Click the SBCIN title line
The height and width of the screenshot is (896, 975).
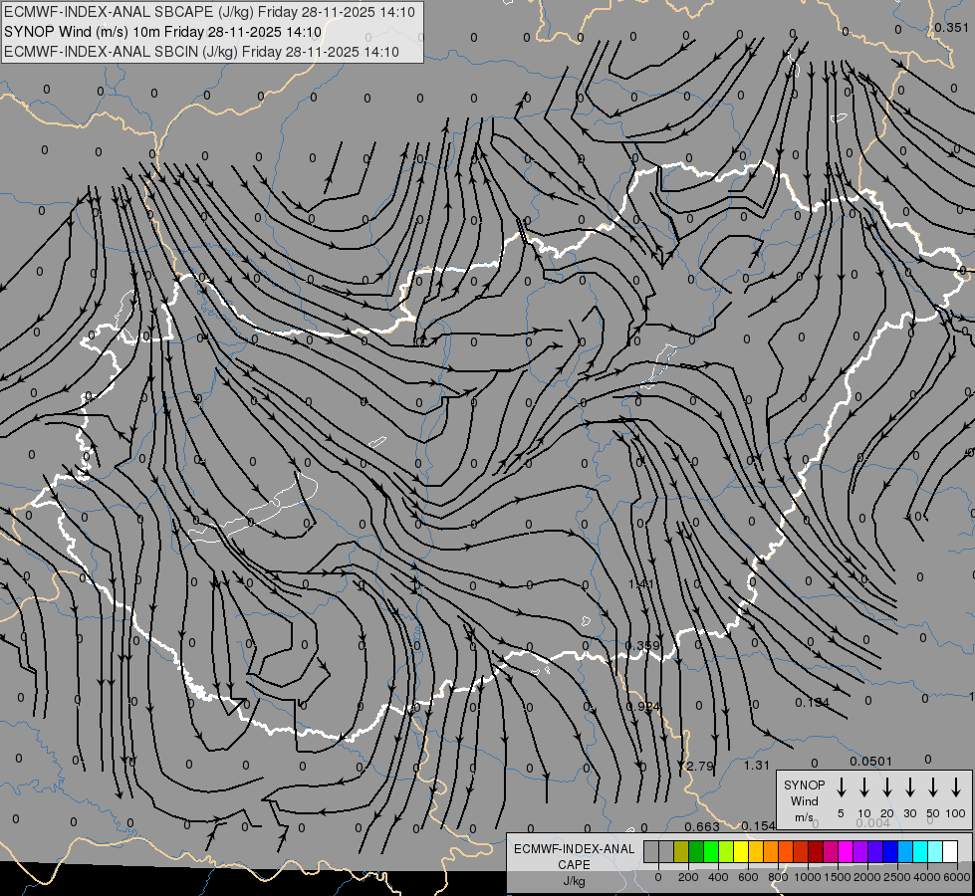click(x=201, y=52)
